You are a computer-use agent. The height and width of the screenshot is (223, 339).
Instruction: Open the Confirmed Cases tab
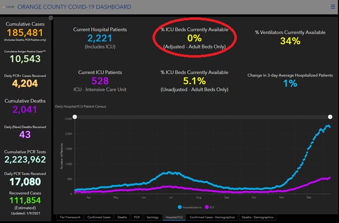[99, 217]
